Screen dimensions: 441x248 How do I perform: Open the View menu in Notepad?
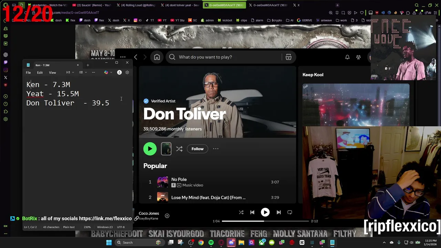point(52,73)
